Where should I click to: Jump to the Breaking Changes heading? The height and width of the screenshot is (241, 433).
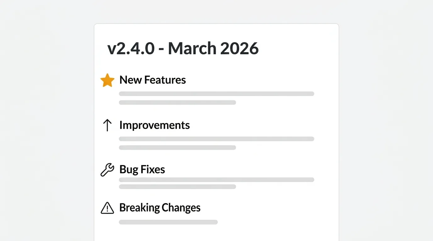click(160, 208)
